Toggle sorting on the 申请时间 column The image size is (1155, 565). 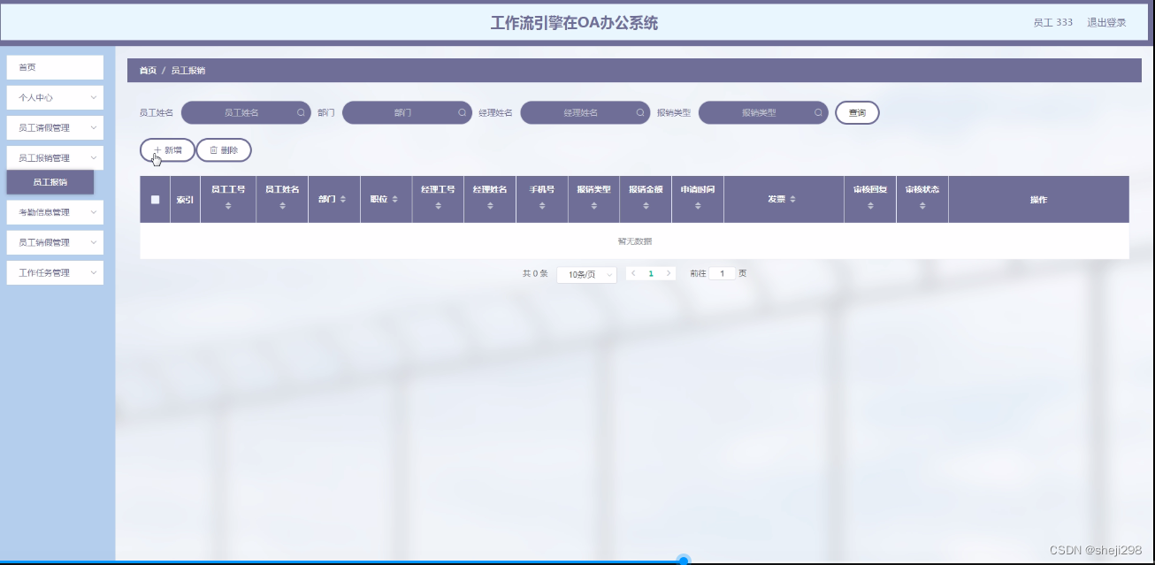(x=698, y=208)
